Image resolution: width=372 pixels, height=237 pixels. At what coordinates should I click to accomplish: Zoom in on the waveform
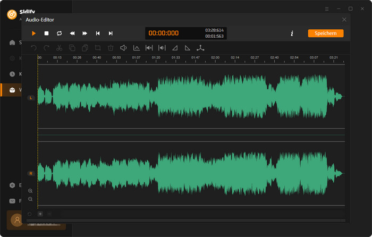30,191
